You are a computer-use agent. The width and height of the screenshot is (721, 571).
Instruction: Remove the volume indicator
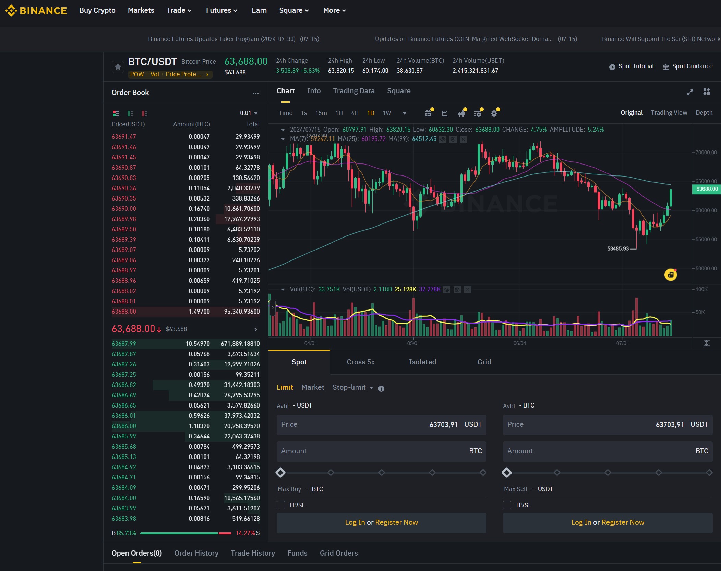coord(467,290)
